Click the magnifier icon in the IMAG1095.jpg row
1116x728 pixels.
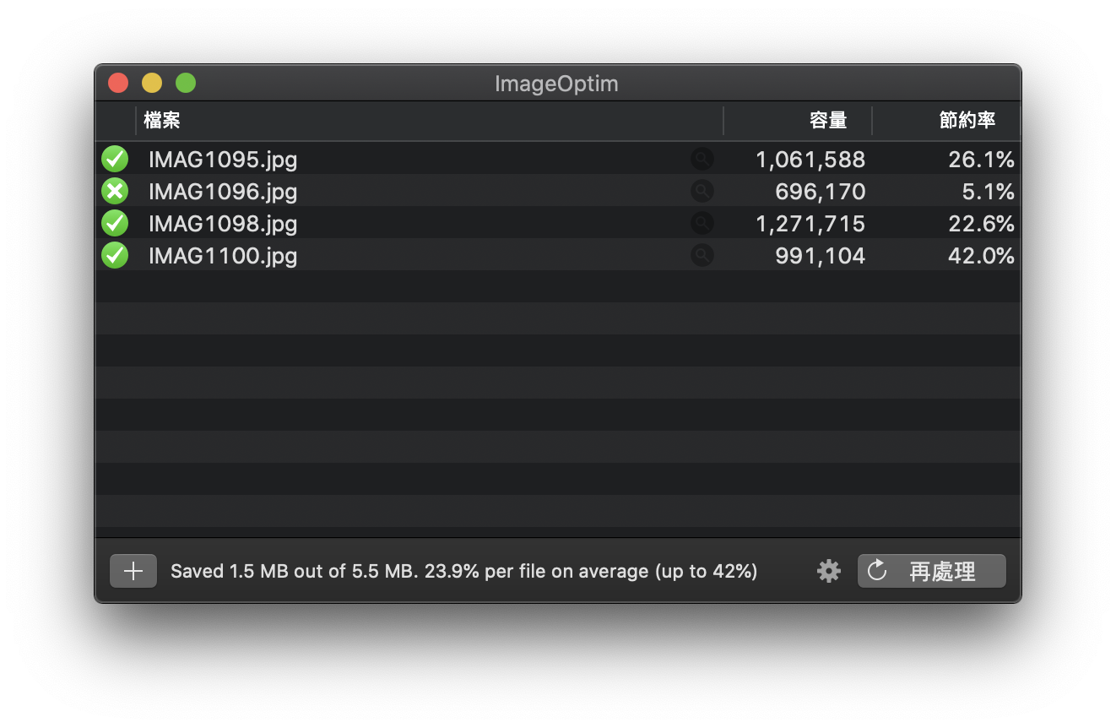pos(702,159)
